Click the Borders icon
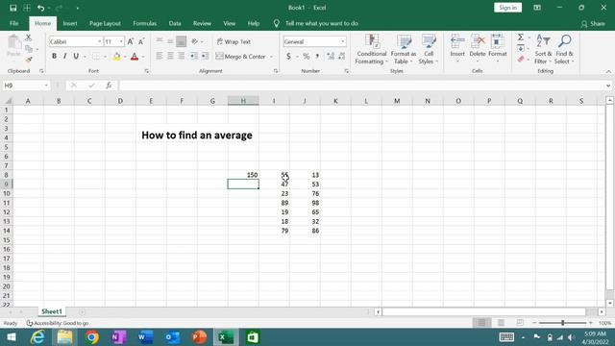This screenshot has height=346, width=615. pos(96,57)
